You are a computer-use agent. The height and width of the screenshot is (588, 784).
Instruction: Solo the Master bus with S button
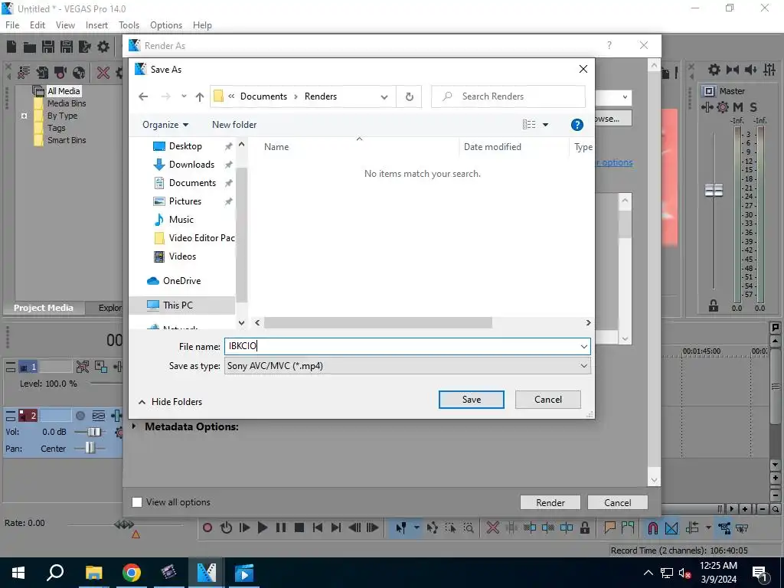(753, 107)
